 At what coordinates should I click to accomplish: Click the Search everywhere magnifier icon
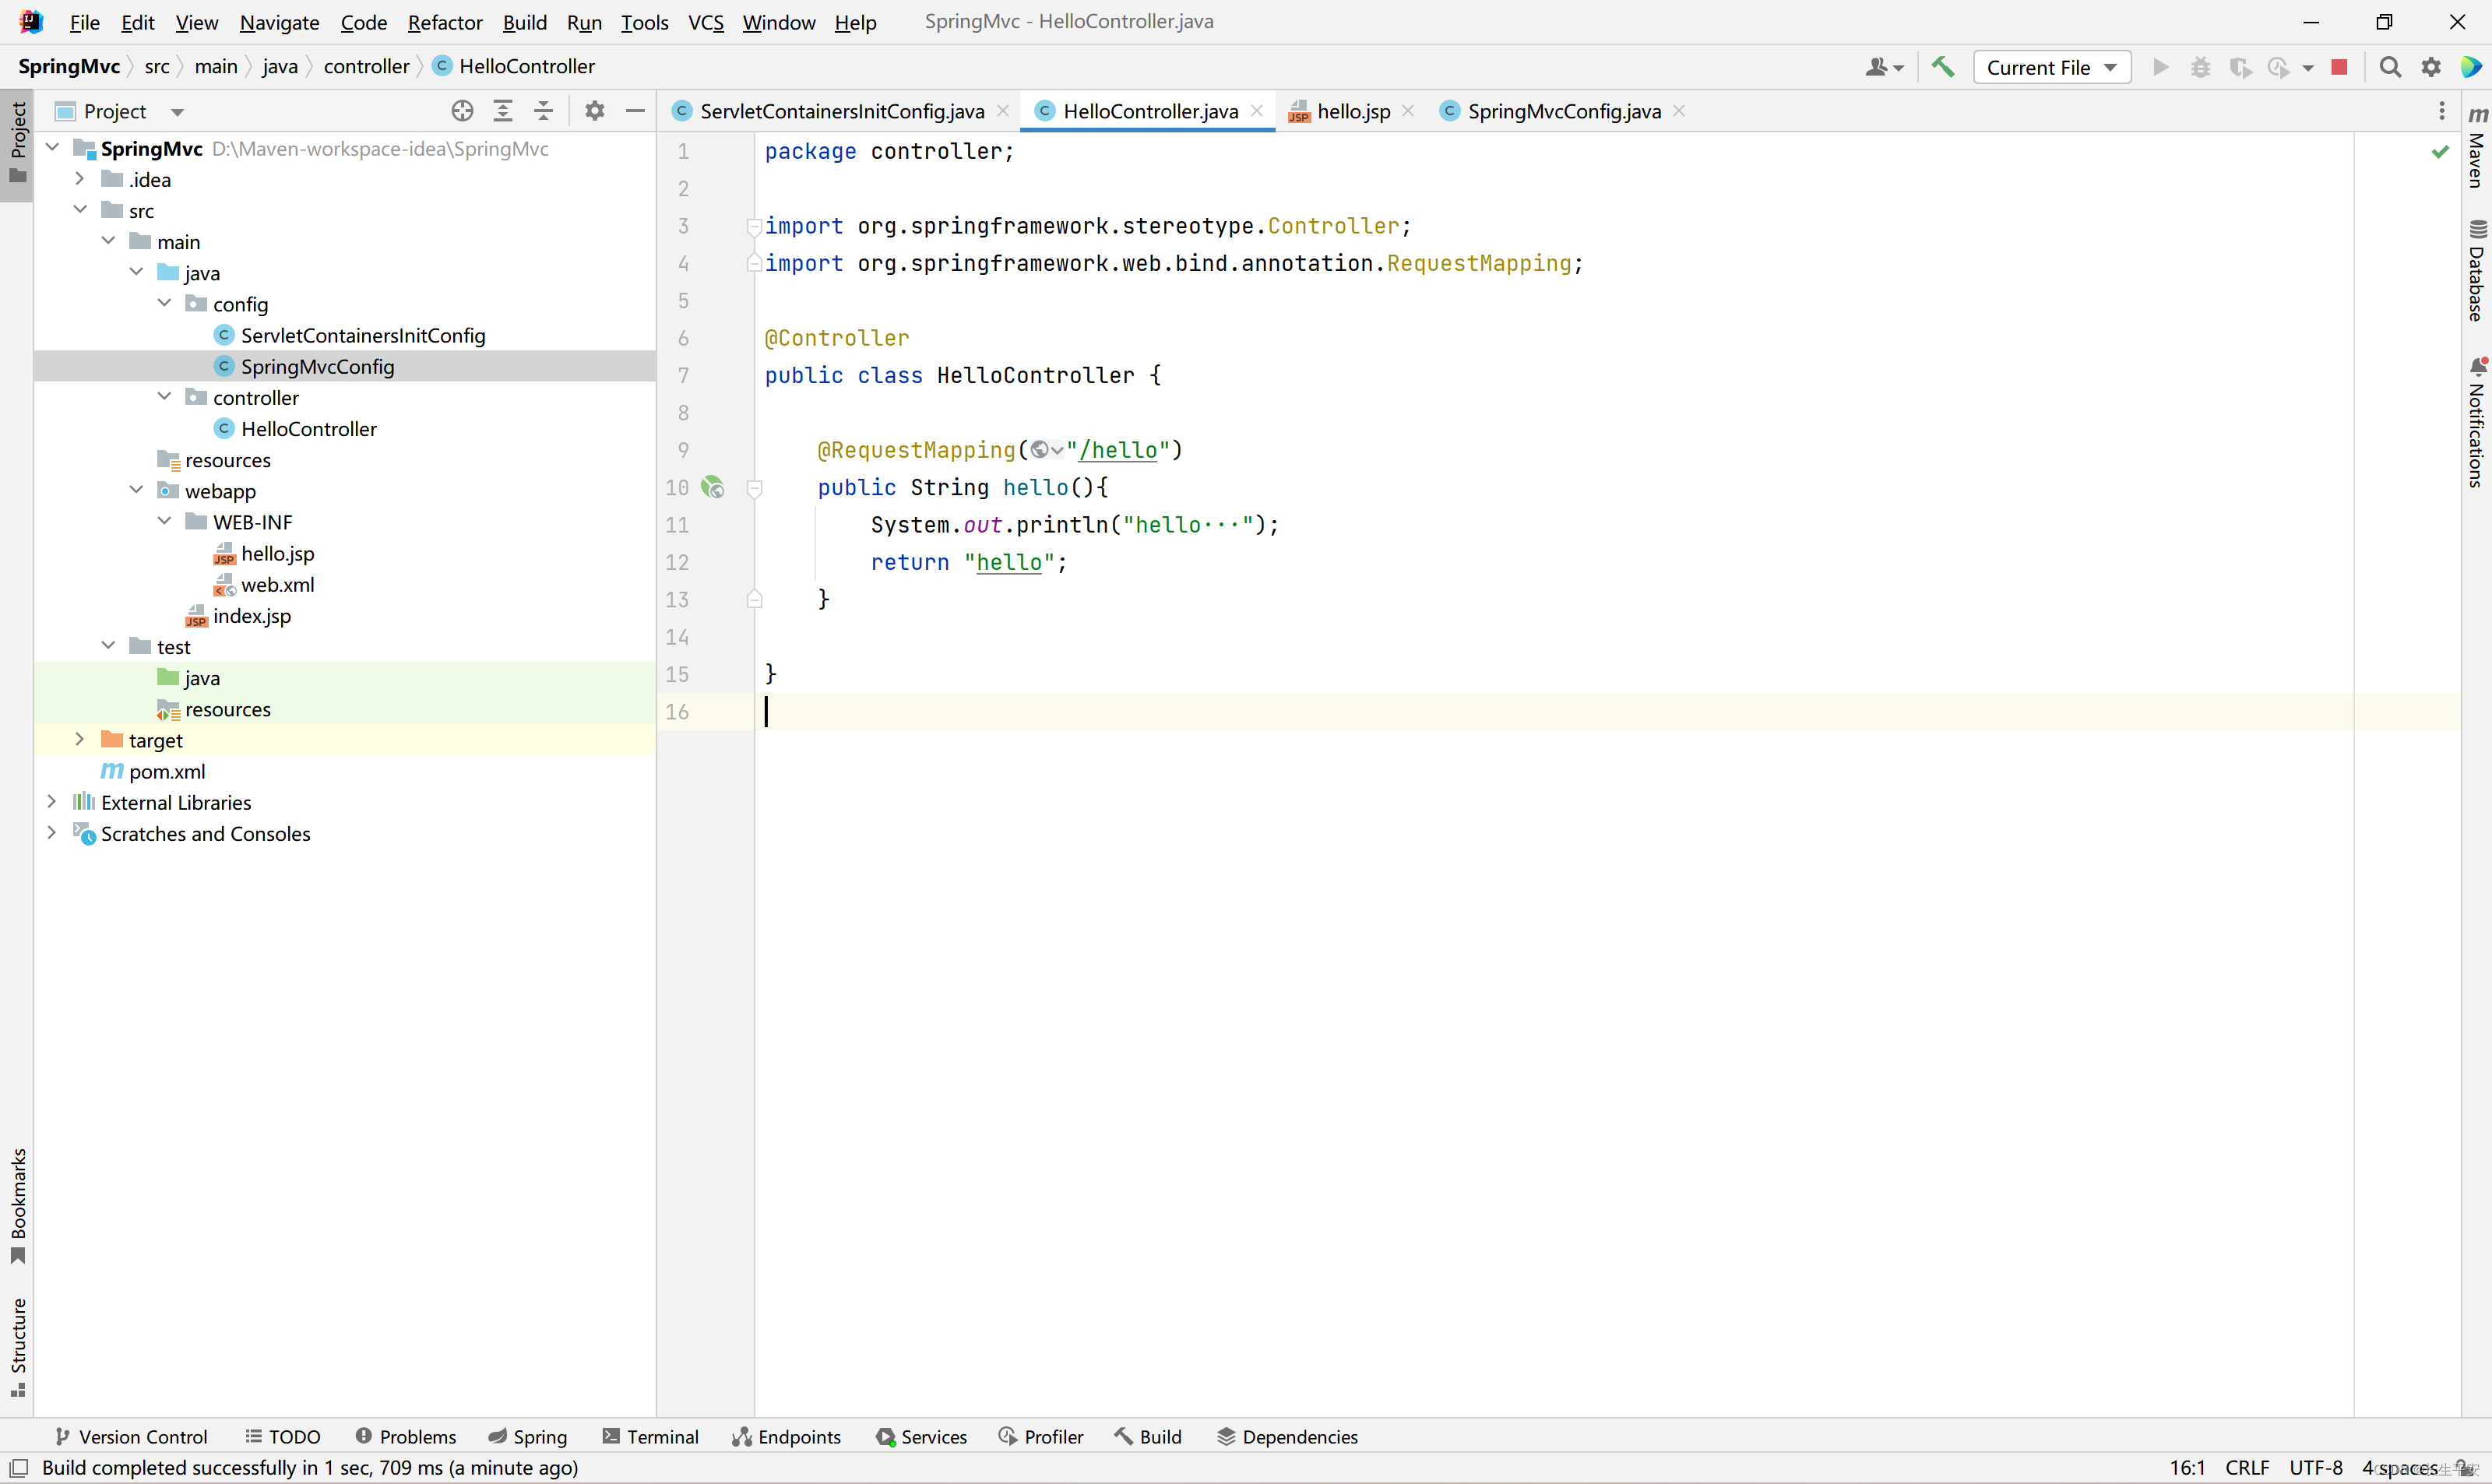click(x=2395, y=67)
